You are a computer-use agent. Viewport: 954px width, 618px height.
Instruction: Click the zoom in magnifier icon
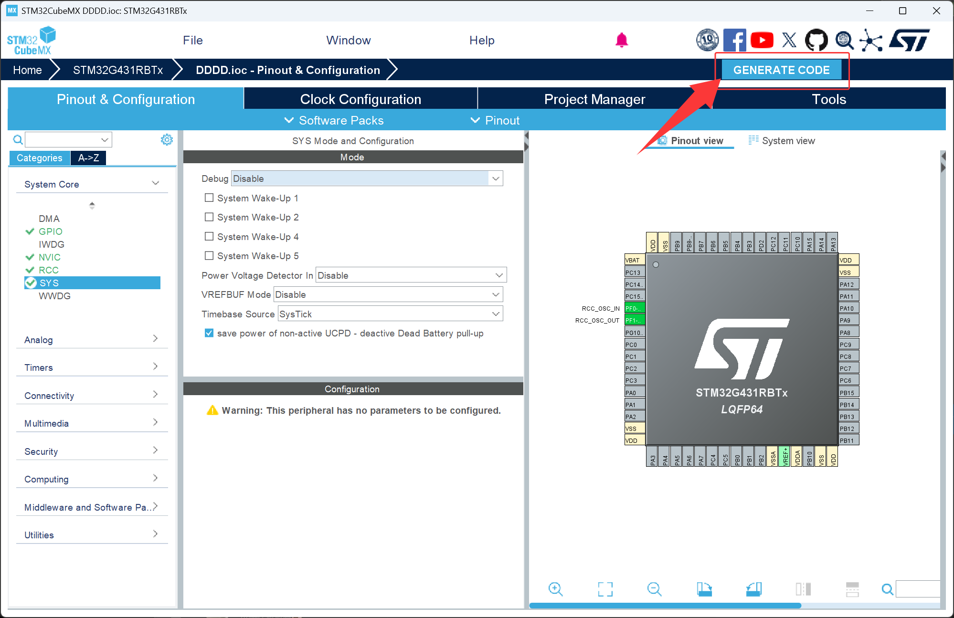coord(555,589)
